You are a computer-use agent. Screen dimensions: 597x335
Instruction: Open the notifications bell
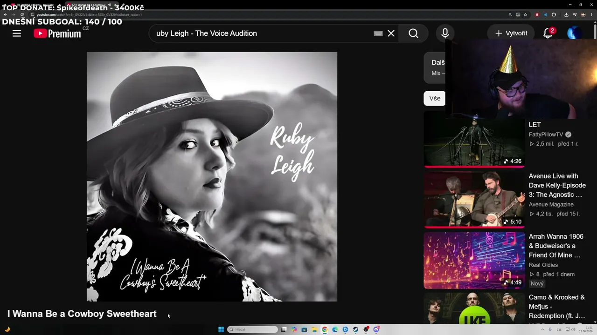pyautogui.click(x=548, y=33)
